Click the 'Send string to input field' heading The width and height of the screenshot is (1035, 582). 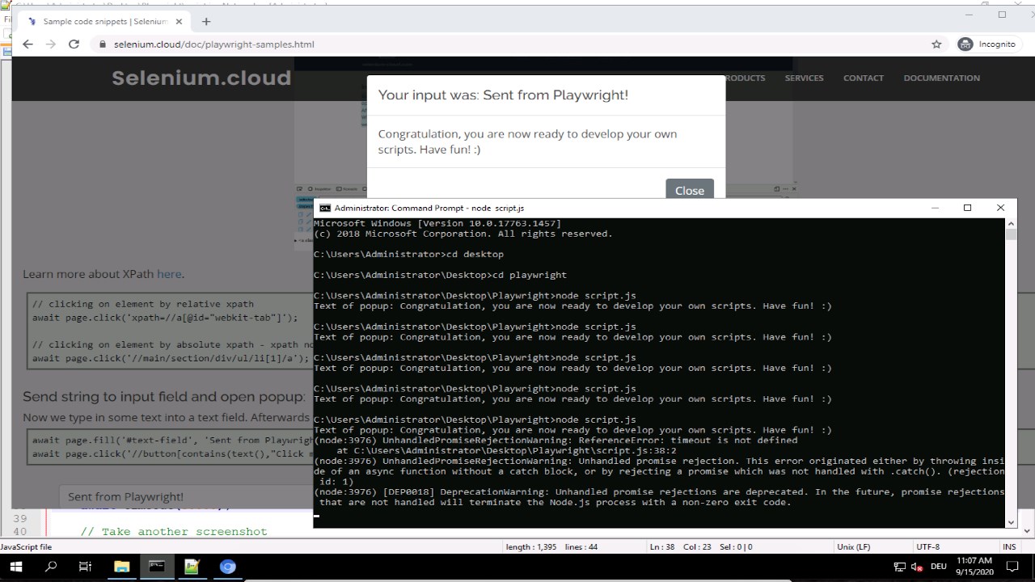pyautogui.click(x=164, y=396)
